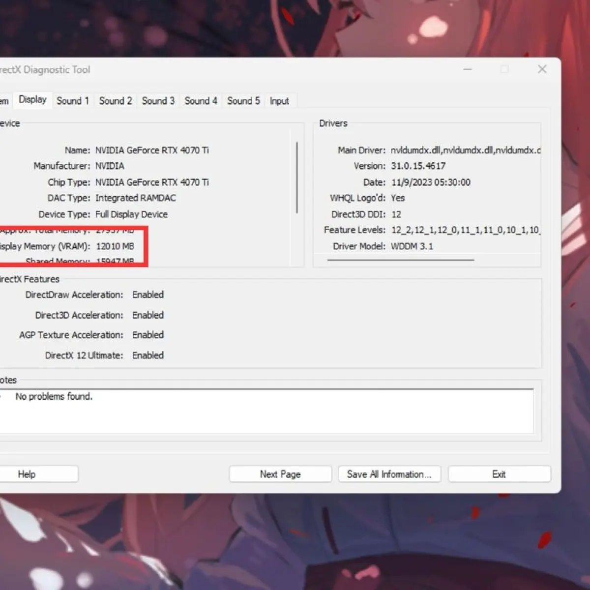
Task: Exit the DirectX Diagnostic Tool
Action: 499,474
